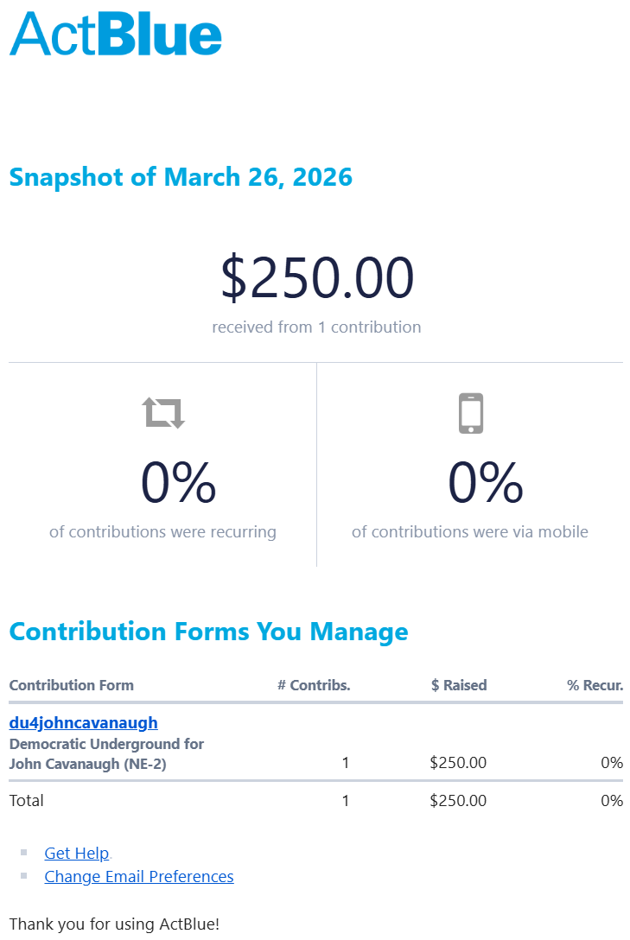Click the 0% mobile contributions figure
This screenshot has width=630, height=940.
pyautogui.click(x=485, y=483)
